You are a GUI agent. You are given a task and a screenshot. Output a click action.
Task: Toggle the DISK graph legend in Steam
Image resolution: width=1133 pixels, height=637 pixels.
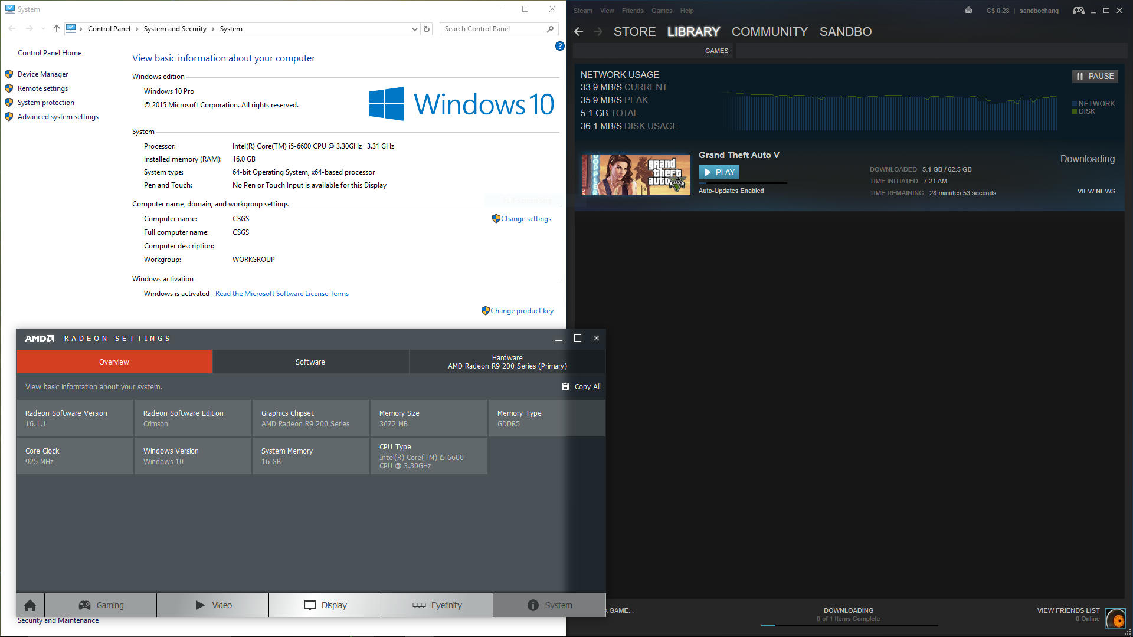tap(1083, 111)
